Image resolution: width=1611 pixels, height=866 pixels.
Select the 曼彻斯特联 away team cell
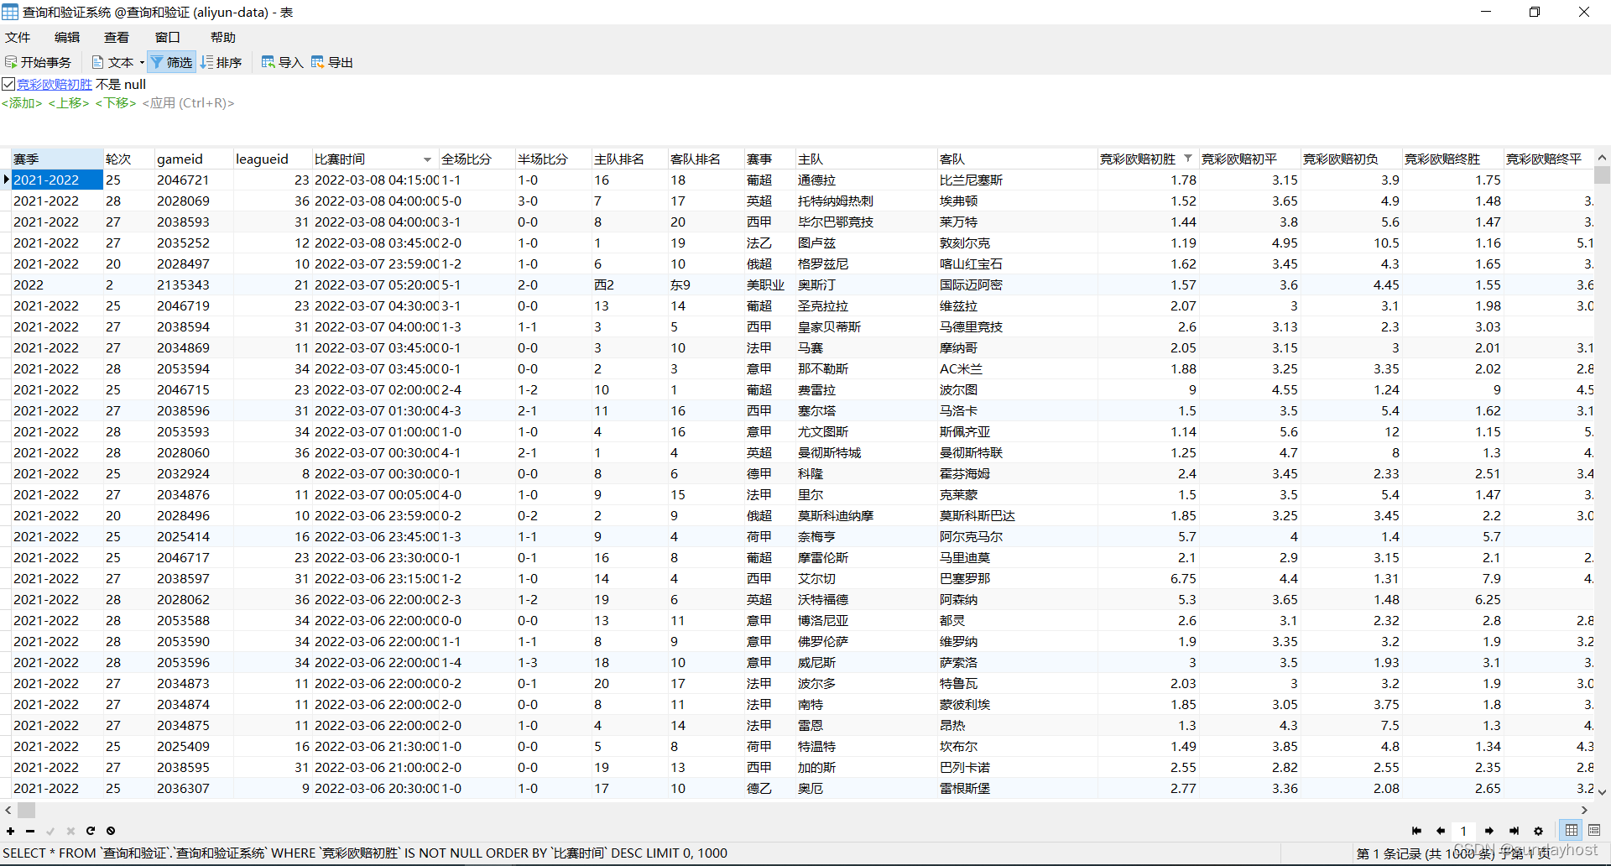[x=1017, y=452]
